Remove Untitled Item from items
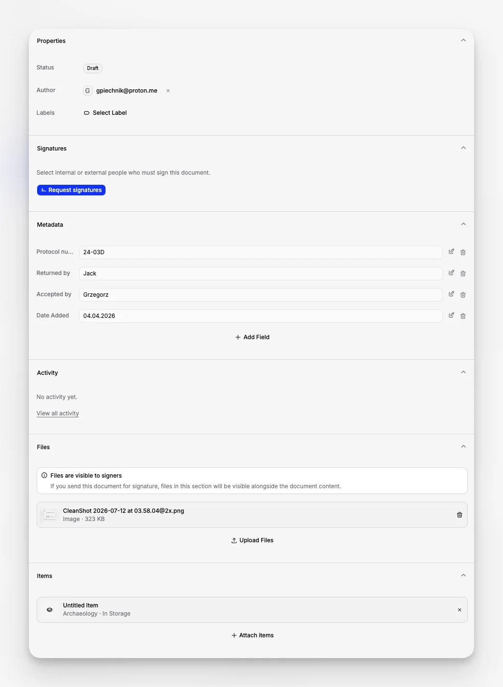 [x=460, y=610]
